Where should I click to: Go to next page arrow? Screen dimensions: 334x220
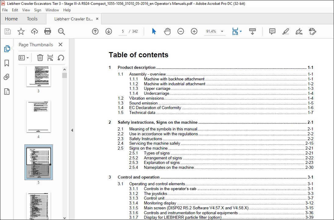[109, 31]
